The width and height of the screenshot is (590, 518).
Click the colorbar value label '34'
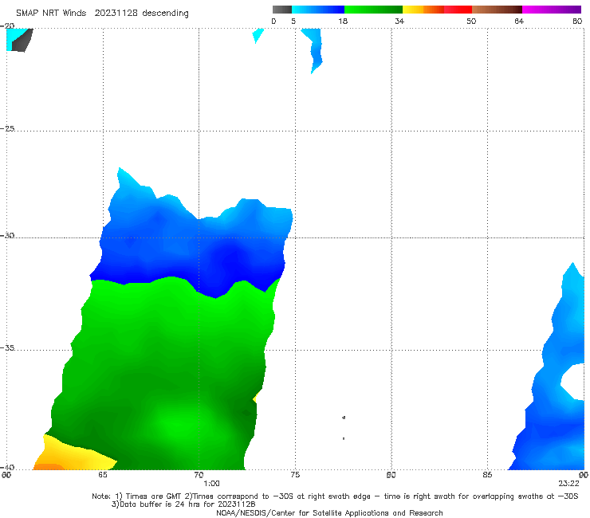coord(399,21)
